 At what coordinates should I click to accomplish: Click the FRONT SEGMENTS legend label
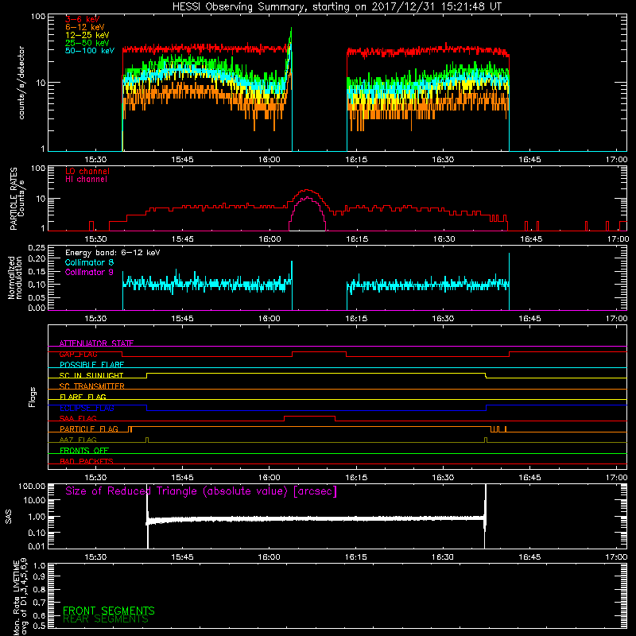[x=109, y=611]
